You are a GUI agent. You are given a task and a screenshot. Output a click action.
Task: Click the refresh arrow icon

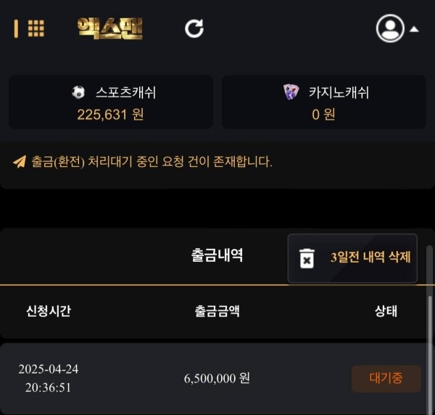tap(194, 28)
